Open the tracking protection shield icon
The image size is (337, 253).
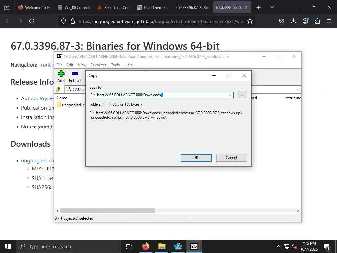point(64,21)
